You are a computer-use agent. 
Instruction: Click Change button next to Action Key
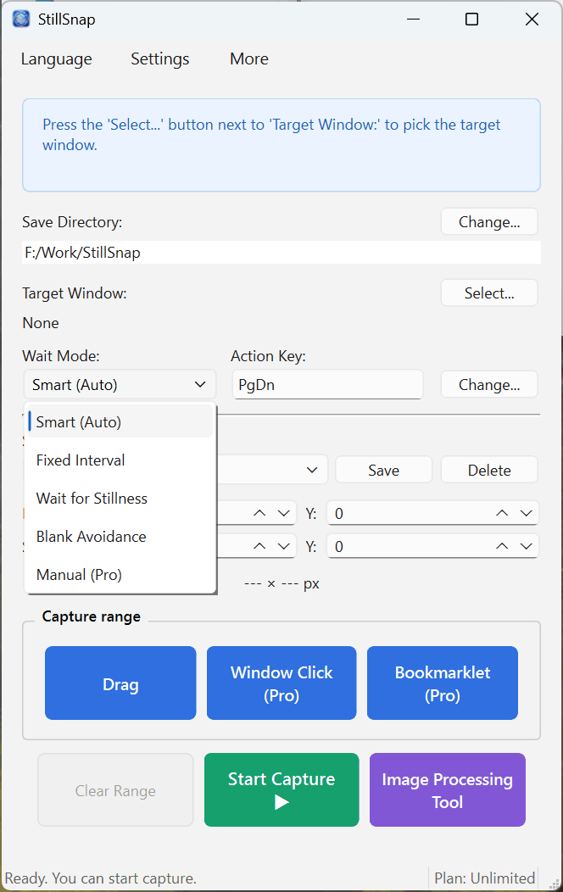[x=489, y=385]
